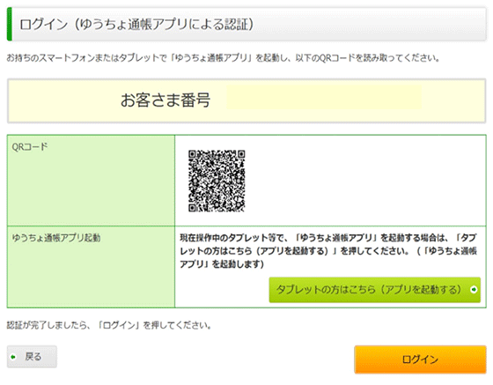Click the text 認証が完了しましたら、「ログイン」を押してください

[109, 325]
